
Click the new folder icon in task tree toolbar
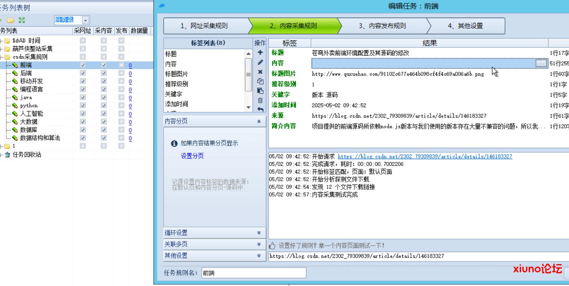click(x=10, y=20)
